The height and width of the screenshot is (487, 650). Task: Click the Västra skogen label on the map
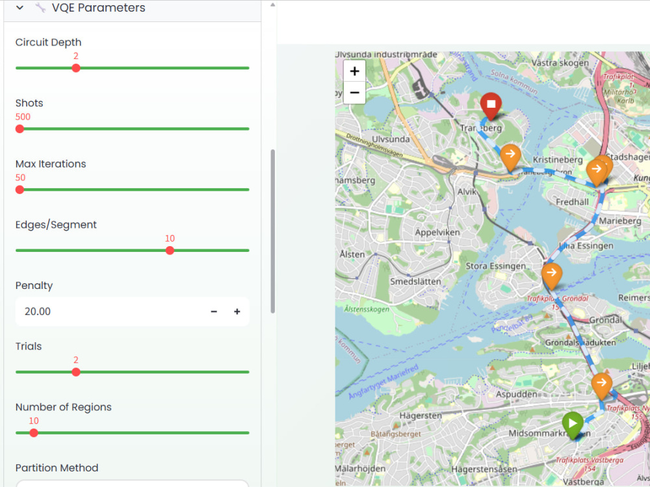560,63
